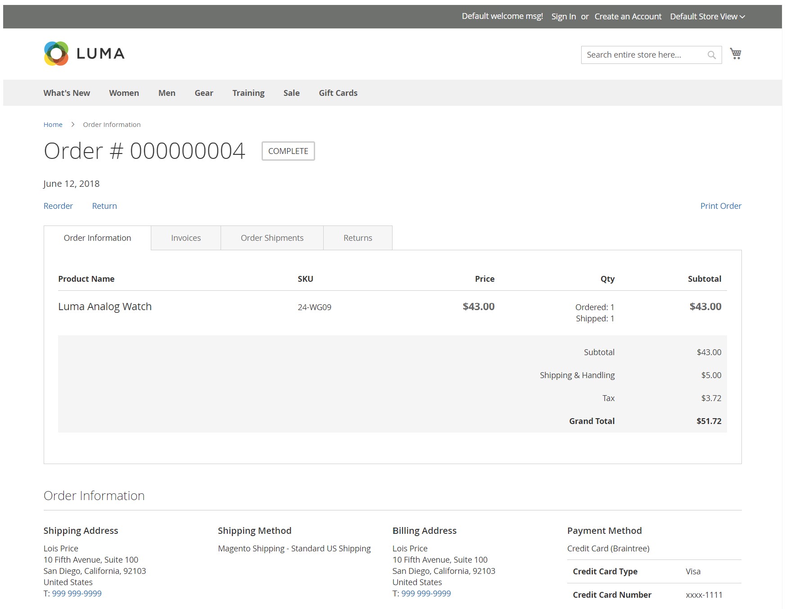Go to Home via the breadcrumb
Image resolution: width=786 pixels, height=609 pixels.
tap(53, 124)
